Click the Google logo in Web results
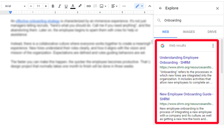This screenshot has width=224, height=125. [162, 46]
